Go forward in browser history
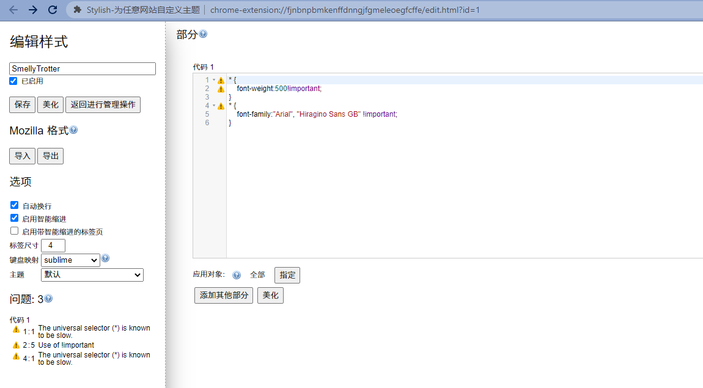The height and width of the screenshot is (388, 703). [33, 10]
